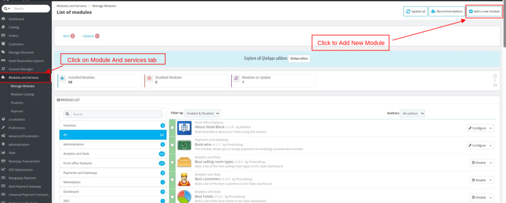Open the All authors dropdown

click(x=412, y=113)
